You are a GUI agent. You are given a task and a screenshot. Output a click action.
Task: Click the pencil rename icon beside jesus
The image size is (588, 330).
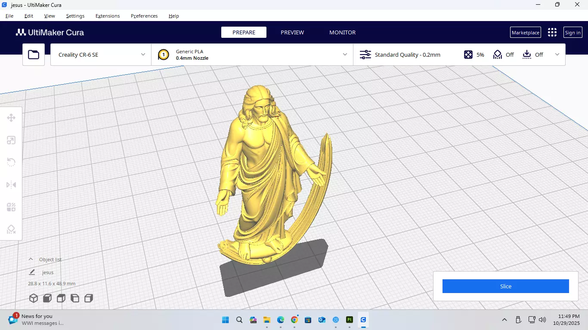click(x=32, y=272)
